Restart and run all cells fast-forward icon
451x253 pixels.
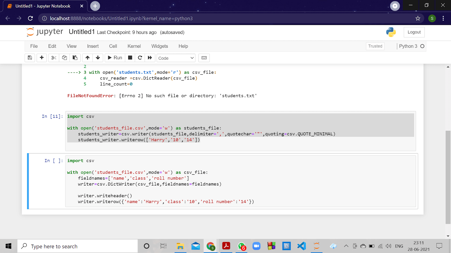150,58
